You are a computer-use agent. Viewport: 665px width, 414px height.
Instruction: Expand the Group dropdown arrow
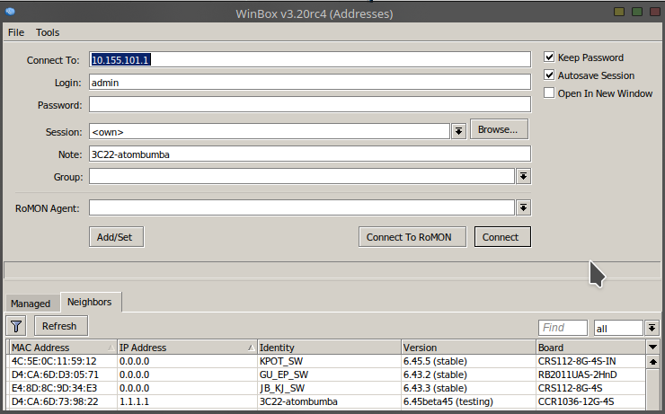[x=523, y=177]
